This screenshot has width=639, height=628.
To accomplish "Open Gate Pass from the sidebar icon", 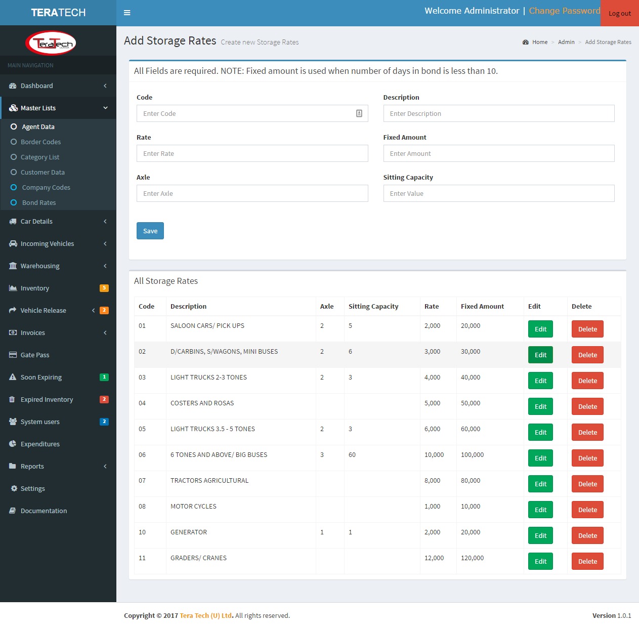I will click(x=12, y=355).
